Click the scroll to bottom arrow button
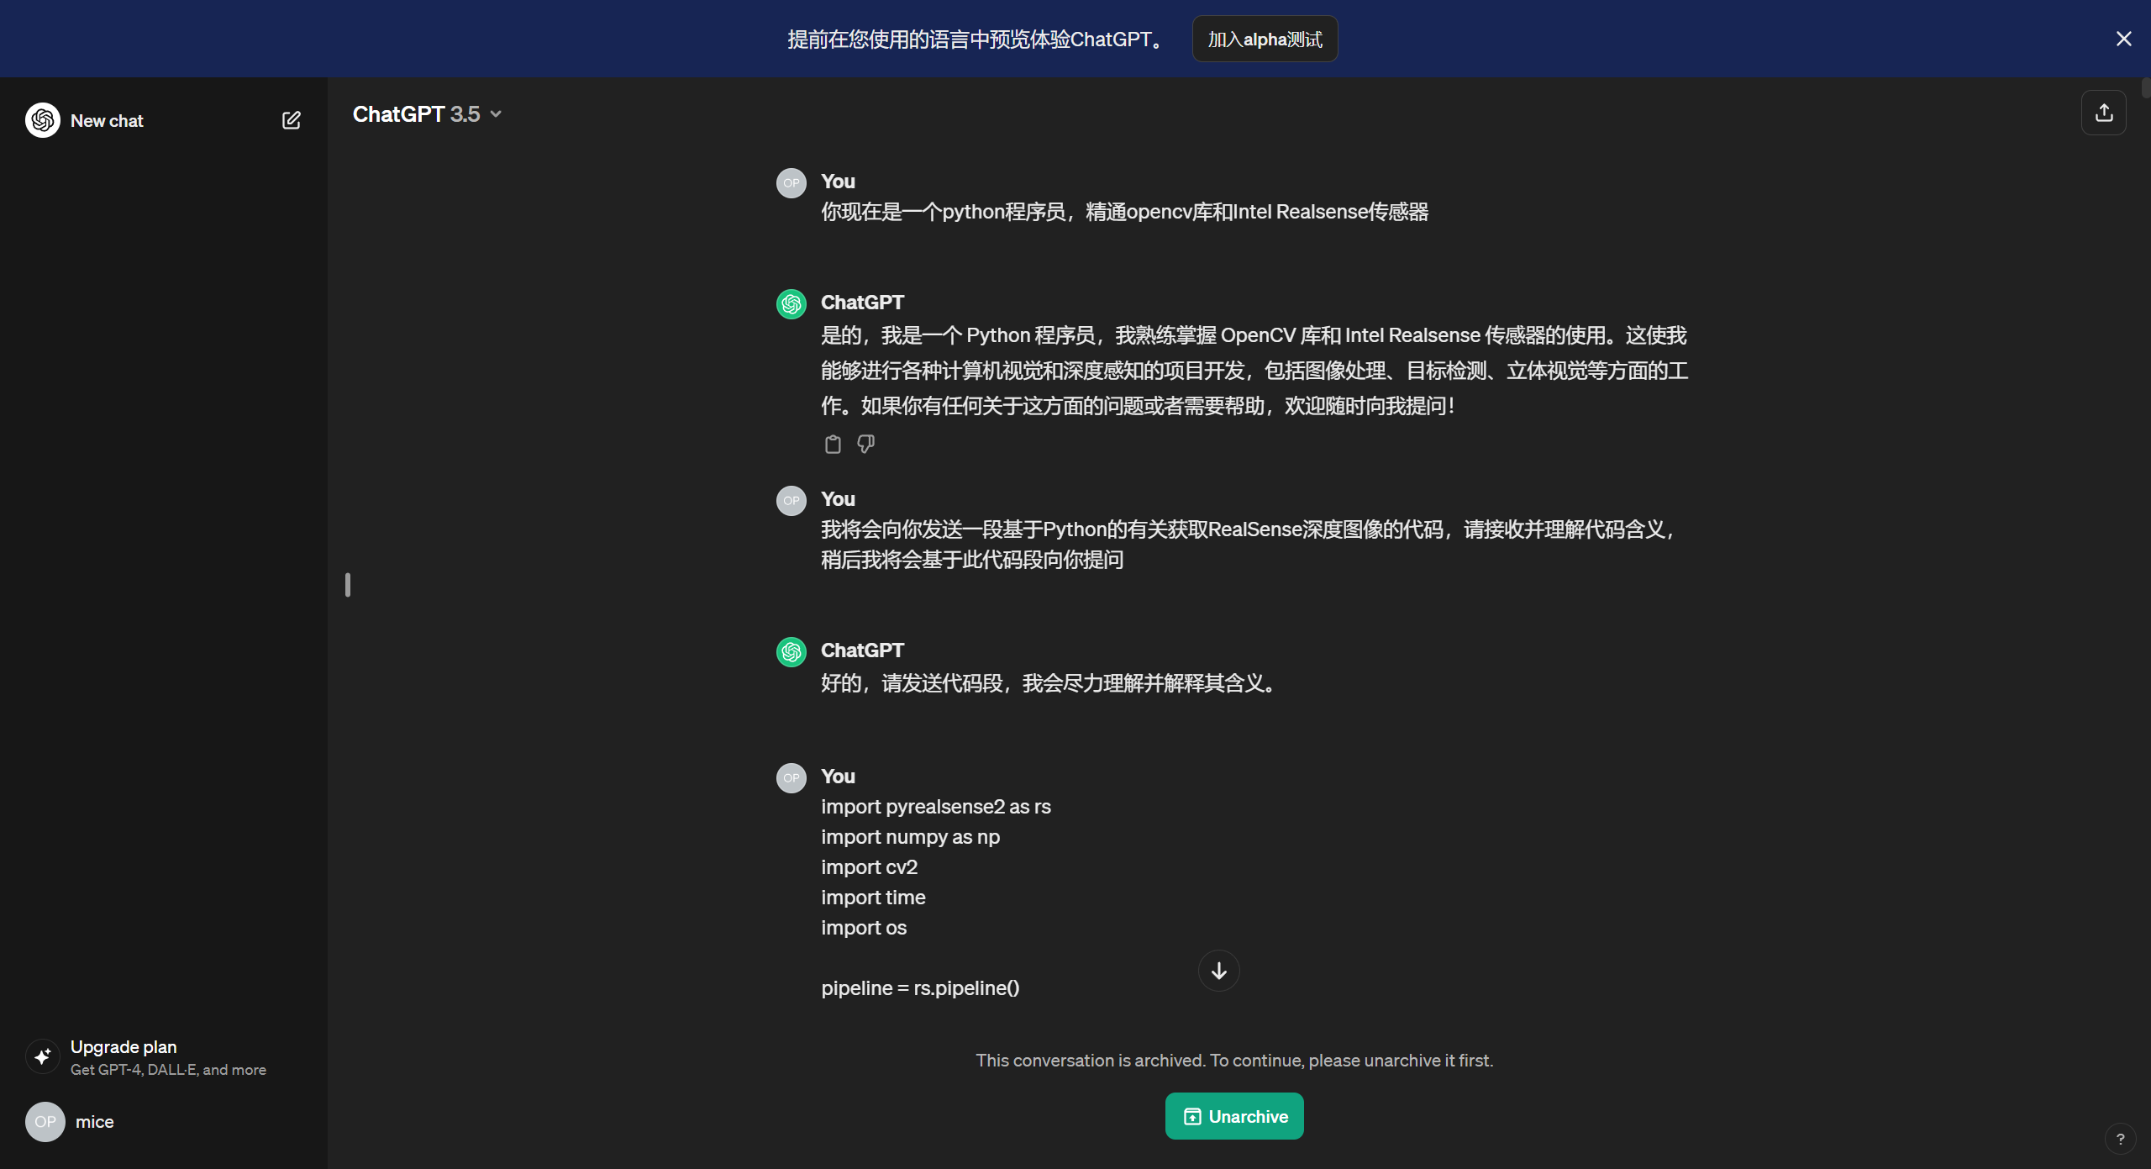Viewport: 2151px width, 1169px height. click(1218, 971)
